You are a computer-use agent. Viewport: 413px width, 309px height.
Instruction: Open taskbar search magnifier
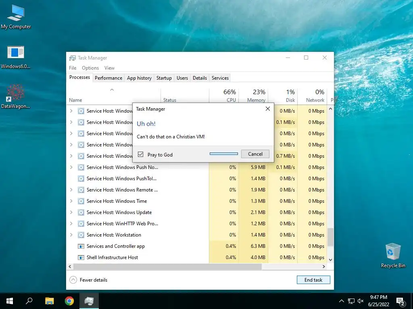pos(29,301)
